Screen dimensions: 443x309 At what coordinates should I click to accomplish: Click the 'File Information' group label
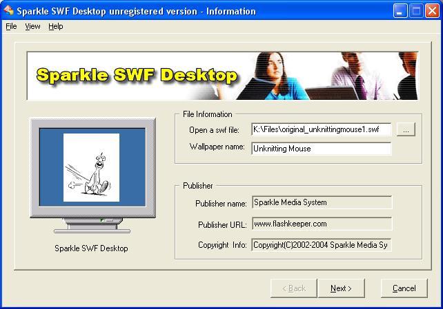pyautogui.click(x=208, y=114)
